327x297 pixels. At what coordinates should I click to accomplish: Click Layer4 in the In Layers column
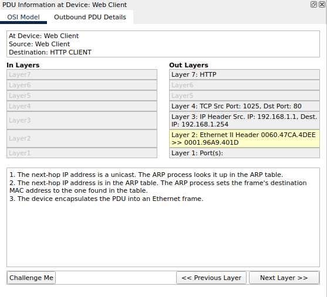click(x=82, y=106)
